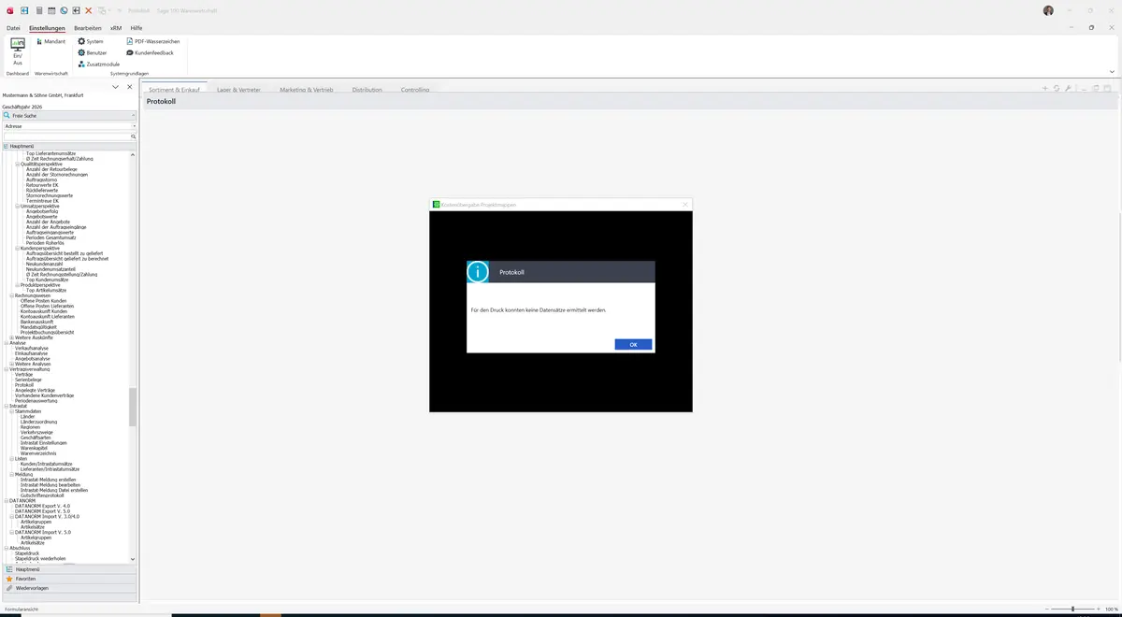The width and height of the screenshot is (1122, 617).
Task: Close the navigation panel with its X
Action: point(130,87)
